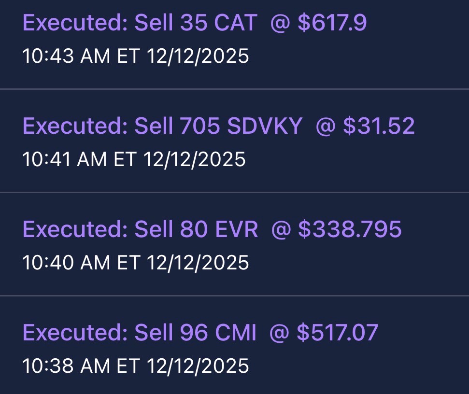Click the word Executed in the EVR notification
Image resolution: width=469 pixels, height=394 pixels.
pyautogui.click(x=75, y=229)
